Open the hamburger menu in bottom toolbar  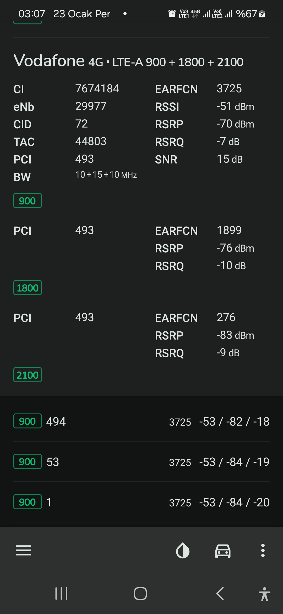pyautogui.click(x=24, y=550)
